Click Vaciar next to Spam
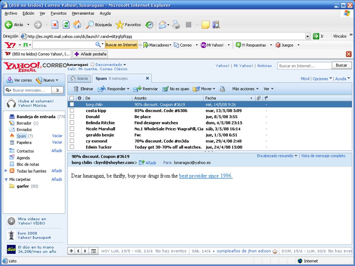 pos(57,136)
